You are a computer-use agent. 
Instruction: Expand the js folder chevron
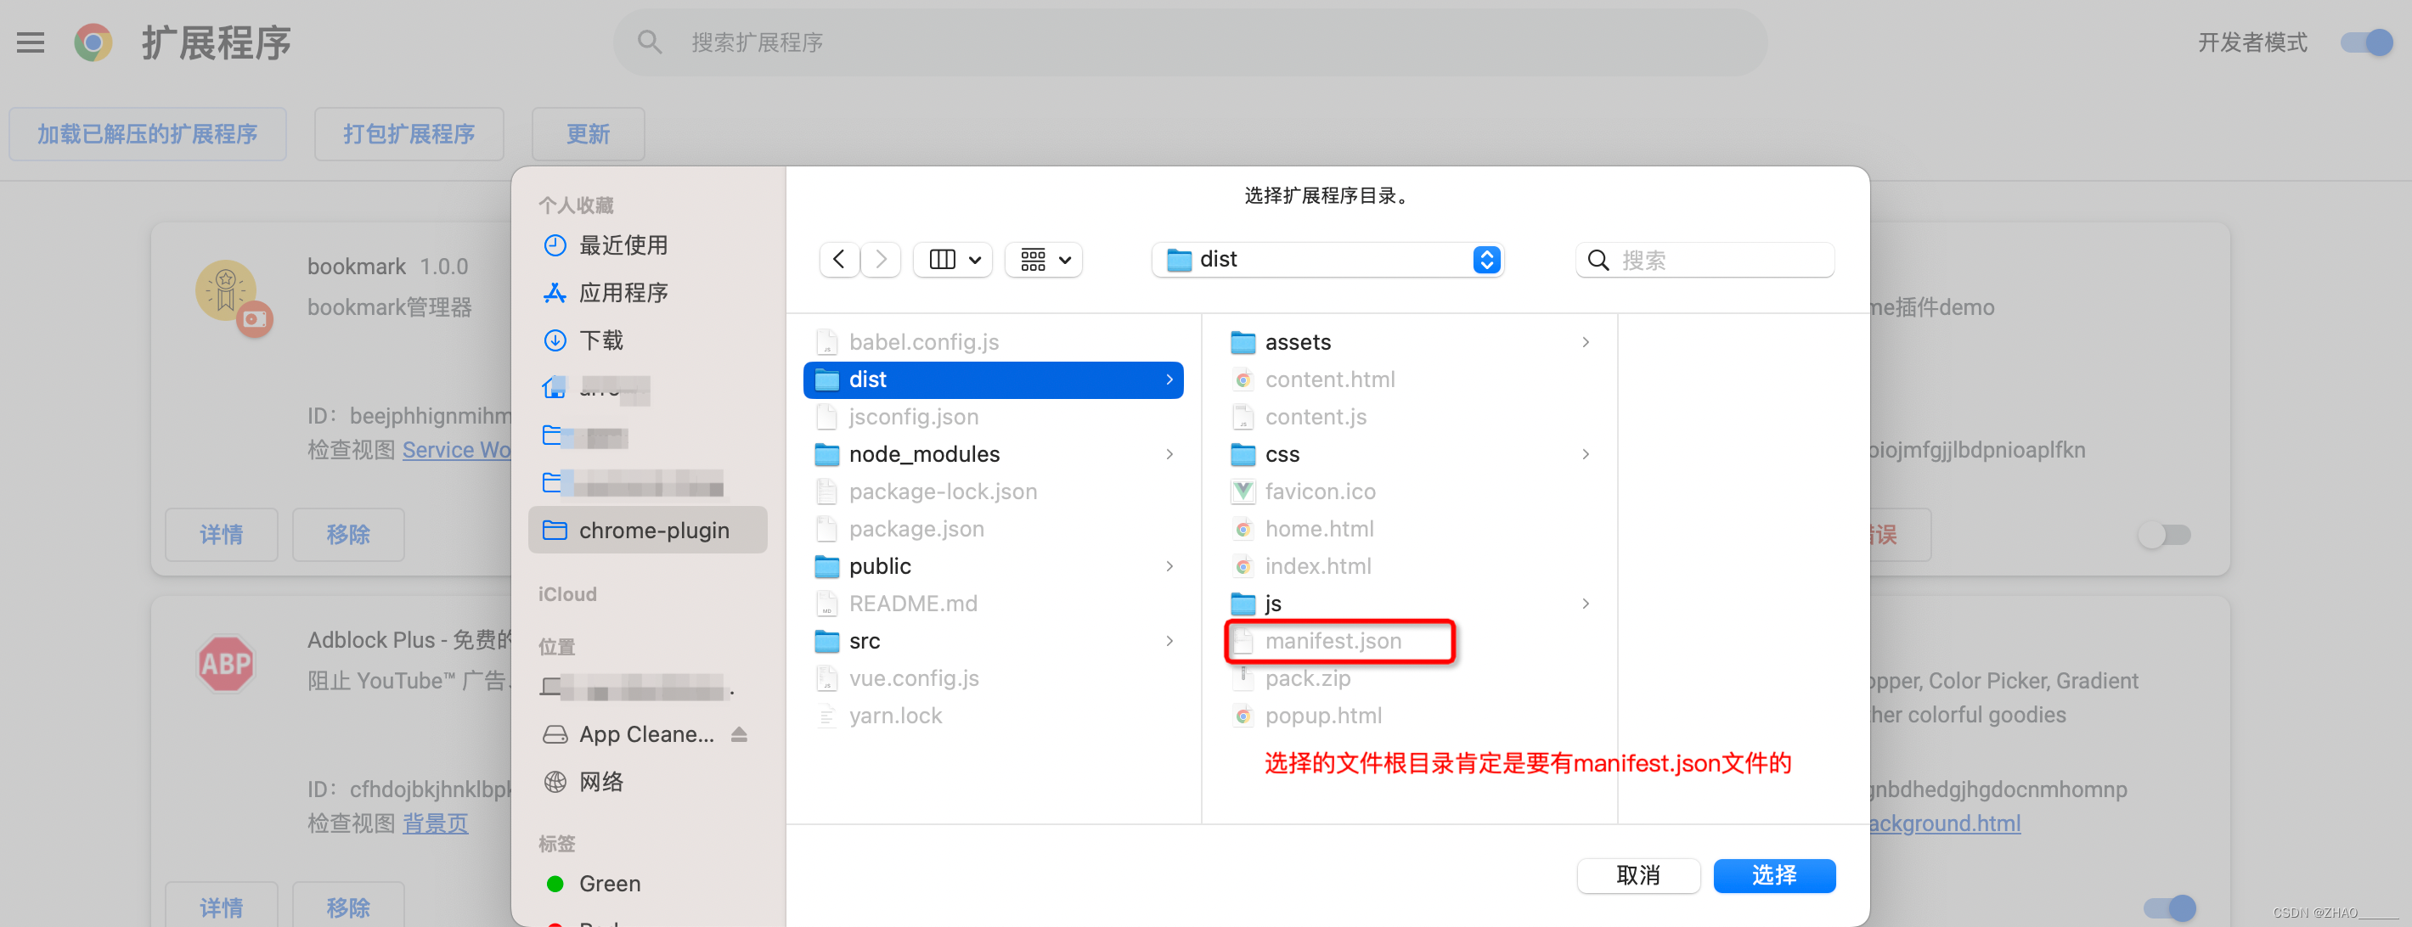tap(1586, 604)
